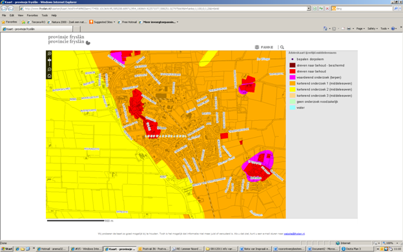
Task: Click the browser Back arrow button
Action: click(x=4, y=8)
